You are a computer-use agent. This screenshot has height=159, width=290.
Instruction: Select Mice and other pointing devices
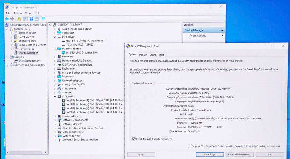81,73
